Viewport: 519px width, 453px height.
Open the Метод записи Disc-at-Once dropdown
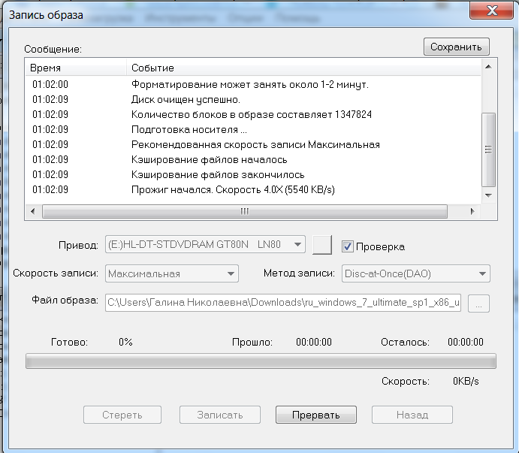[416, 273]
